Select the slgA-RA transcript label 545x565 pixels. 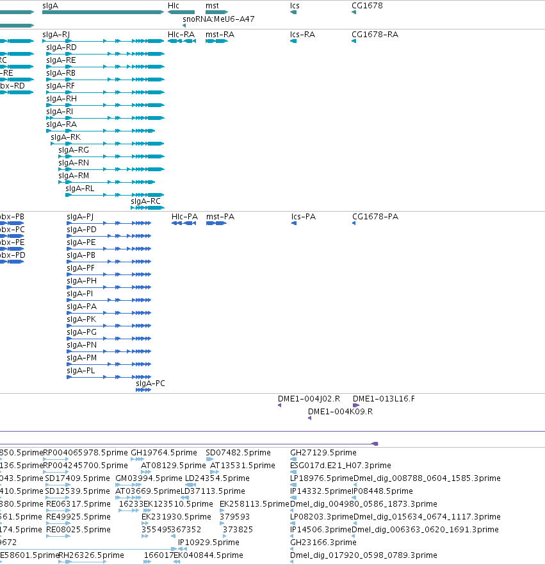click(x=61, y=124)
